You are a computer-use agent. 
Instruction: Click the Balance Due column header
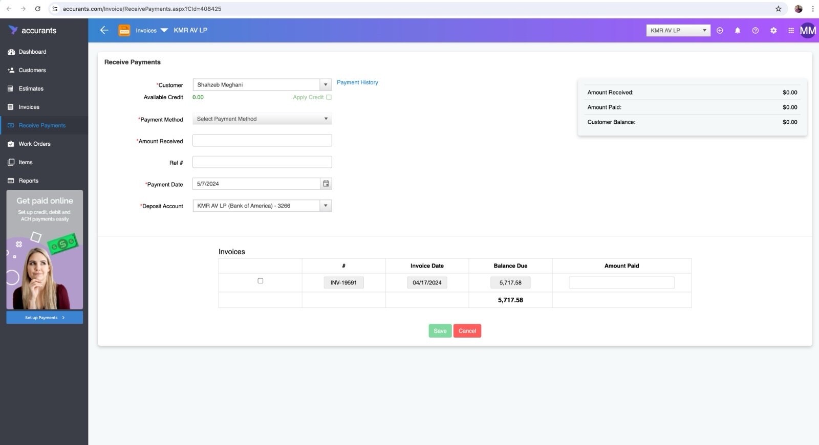coord(510,266)
